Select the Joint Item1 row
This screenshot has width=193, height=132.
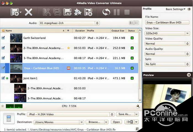(69, 78)
